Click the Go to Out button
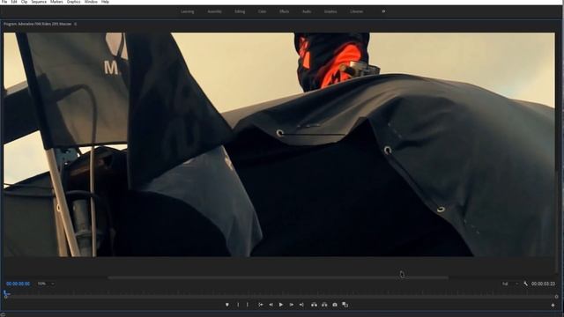 (x=301, y=305)
